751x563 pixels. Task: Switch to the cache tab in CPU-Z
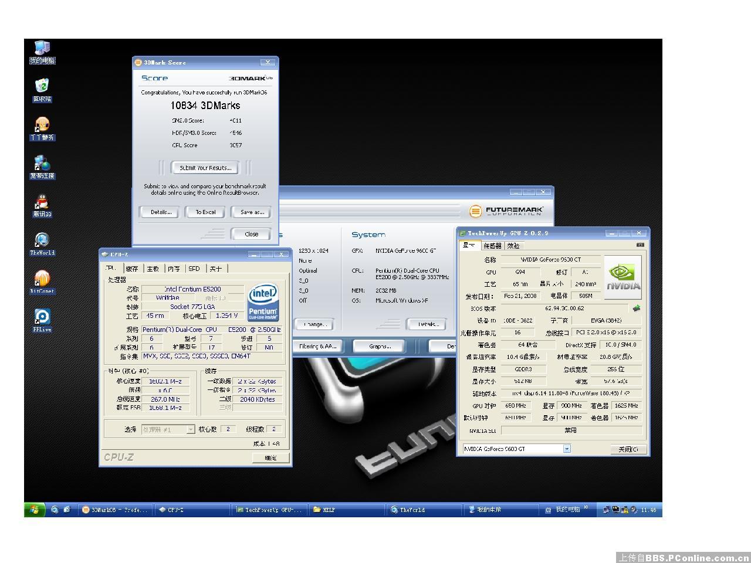132,269
